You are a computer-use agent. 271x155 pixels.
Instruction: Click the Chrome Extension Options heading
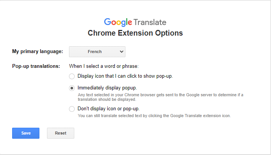pyautogui.click(x=135, y=33)
